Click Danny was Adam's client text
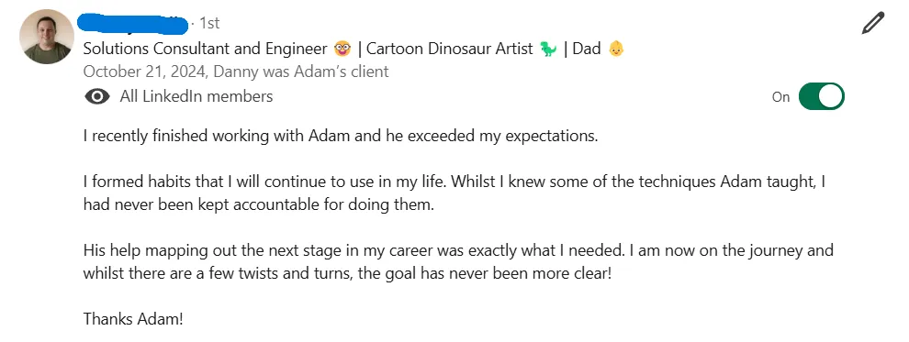Viewport: 909px width, 342px height. [x=301, y=72]
